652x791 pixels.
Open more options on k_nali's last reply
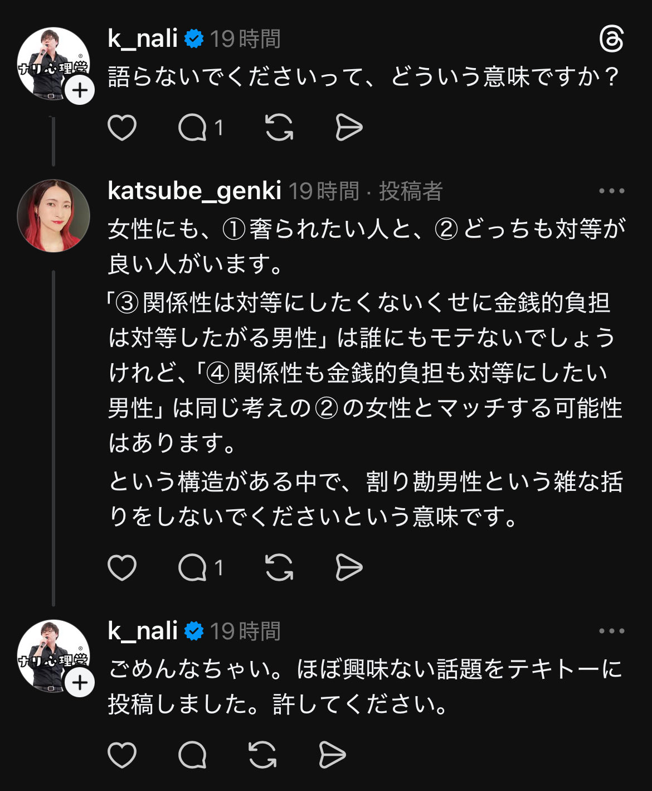click(611, 631)
